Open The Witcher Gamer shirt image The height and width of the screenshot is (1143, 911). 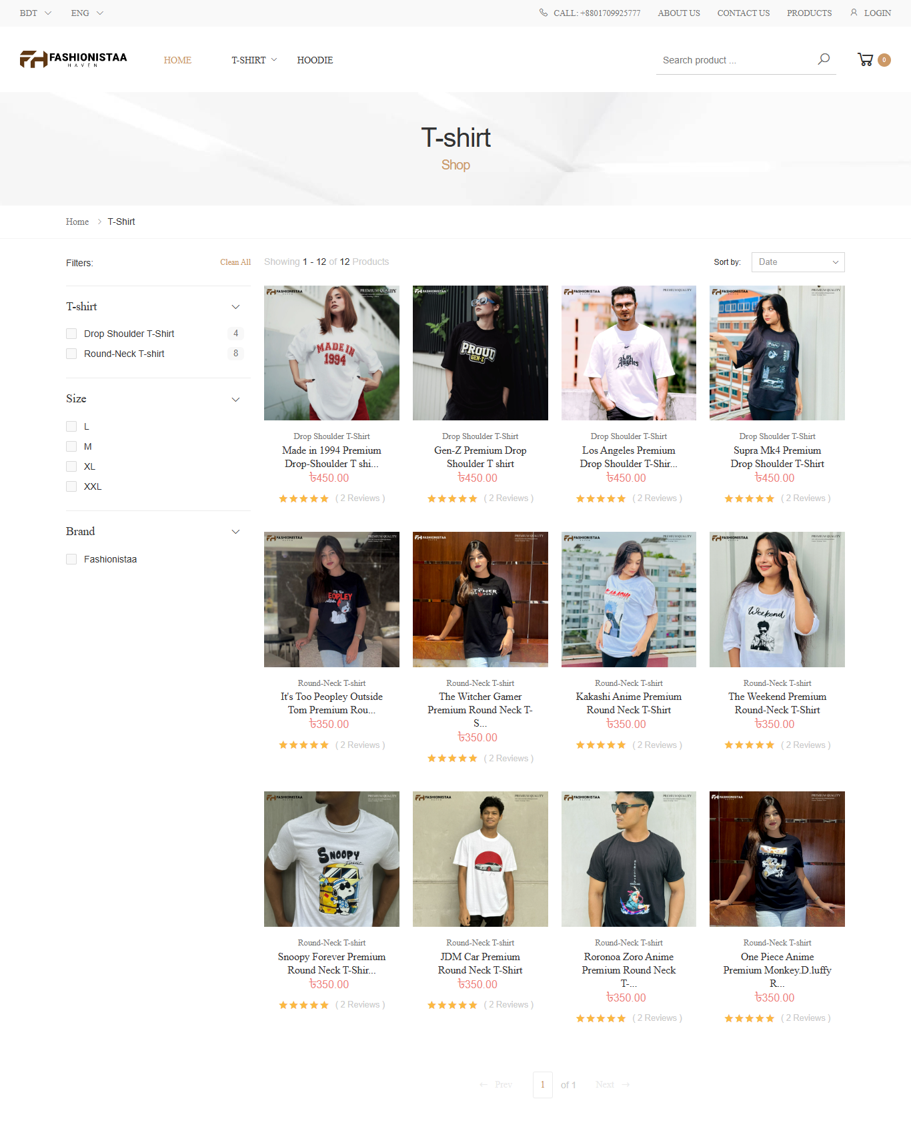point(480,599)
